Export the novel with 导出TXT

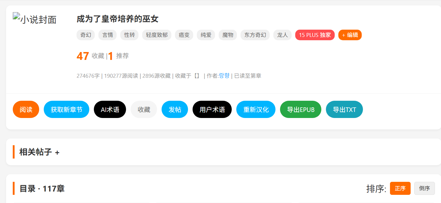[x=344, y=110]
